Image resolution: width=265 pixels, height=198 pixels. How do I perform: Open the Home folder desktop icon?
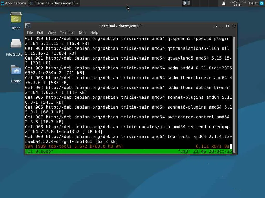pos(16,70)
